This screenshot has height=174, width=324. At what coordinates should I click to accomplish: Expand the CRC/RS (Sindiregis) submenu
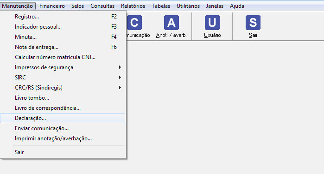point(63,88)
